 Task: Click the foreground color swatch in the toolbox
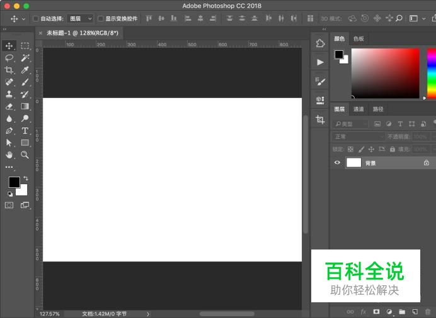14,182
